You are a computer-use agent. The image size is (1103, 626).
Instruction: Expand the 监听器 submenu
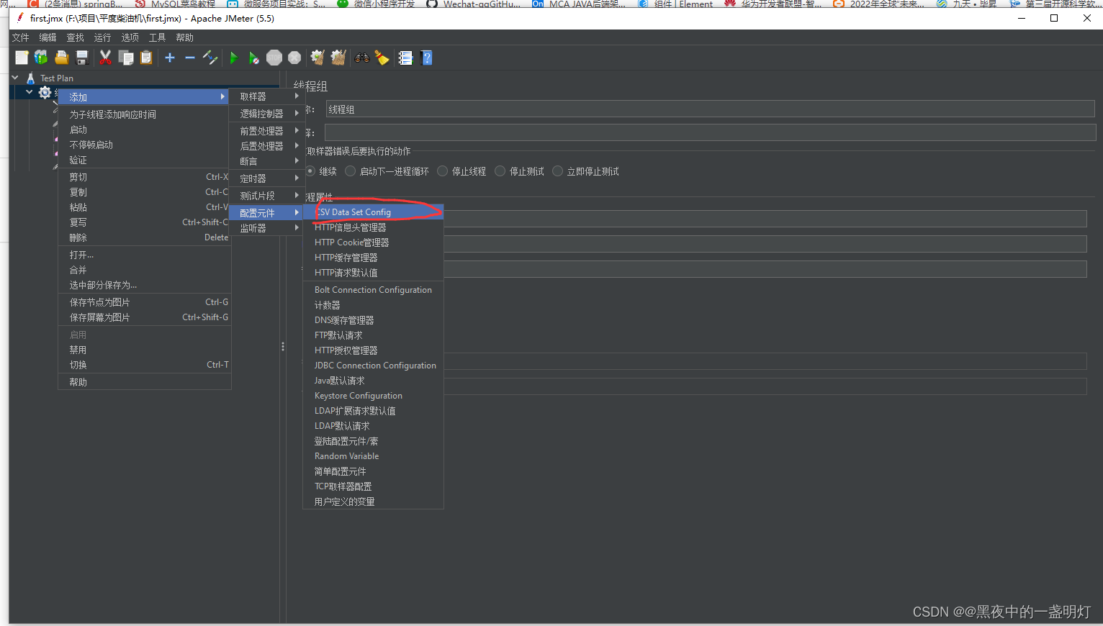pyautogui.click(x=267, y=228)
